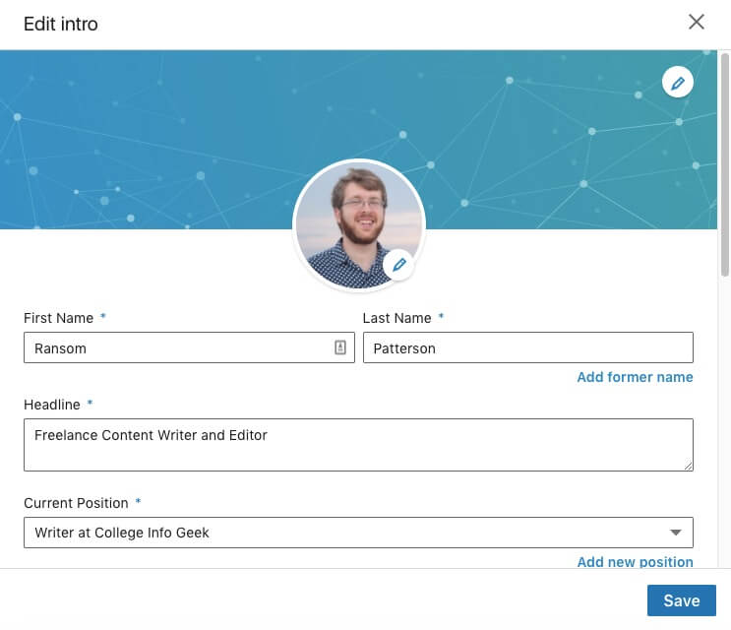This screenshot has height=630, width=731.
Task: Click the 'Current Position' field label
Action: pos(76,503)
